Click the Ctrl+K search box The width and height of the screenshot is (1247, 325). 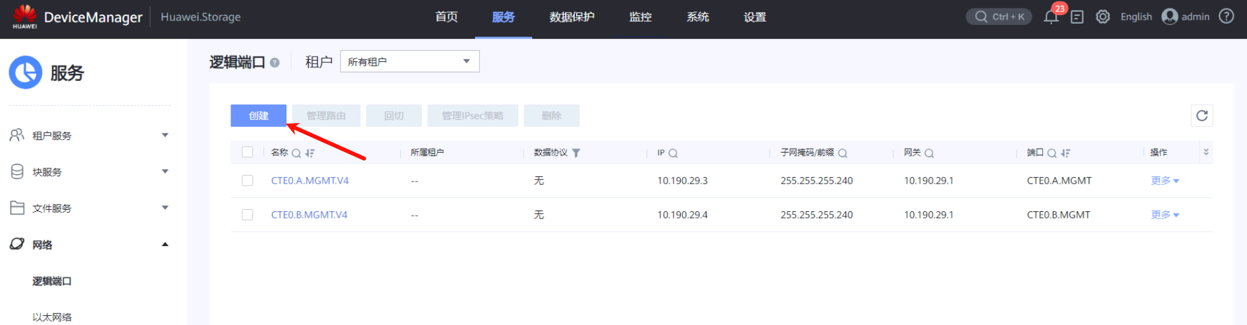point(999,16)
